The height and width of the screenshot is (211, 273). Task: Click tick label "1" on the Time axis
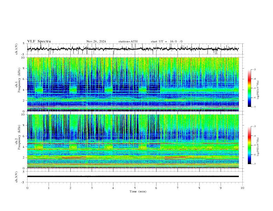coord(49,188)
